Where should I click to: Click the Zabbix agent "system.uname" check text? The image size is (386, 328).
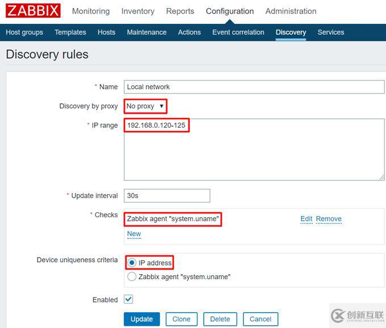[x=173, y=218]
